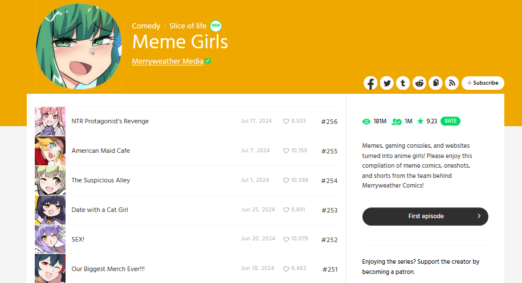The image size is (522, 283).
Task: Share the series on Reddit
Action: 419,83
